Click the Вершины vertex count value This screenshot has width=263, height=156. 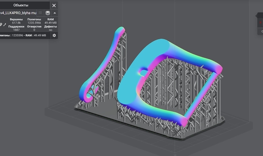point(17,23)
